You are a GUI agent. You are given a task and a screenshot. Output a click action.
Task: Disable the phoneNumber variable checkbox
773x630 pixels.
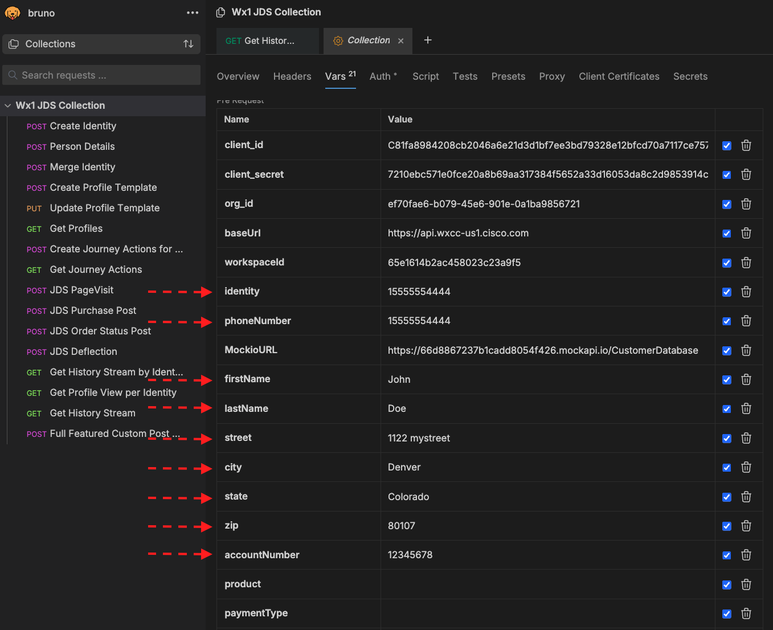[727, 321]
